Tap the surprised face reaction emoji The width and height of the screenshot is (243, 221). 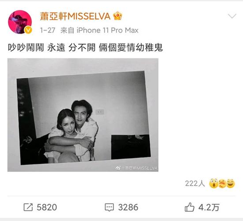pos(213,183)
